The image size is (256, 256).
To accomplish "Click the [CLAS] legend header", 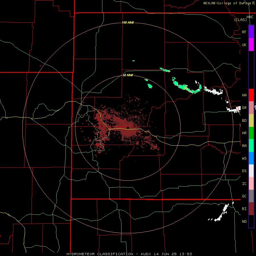I will (x=240, y=20).
